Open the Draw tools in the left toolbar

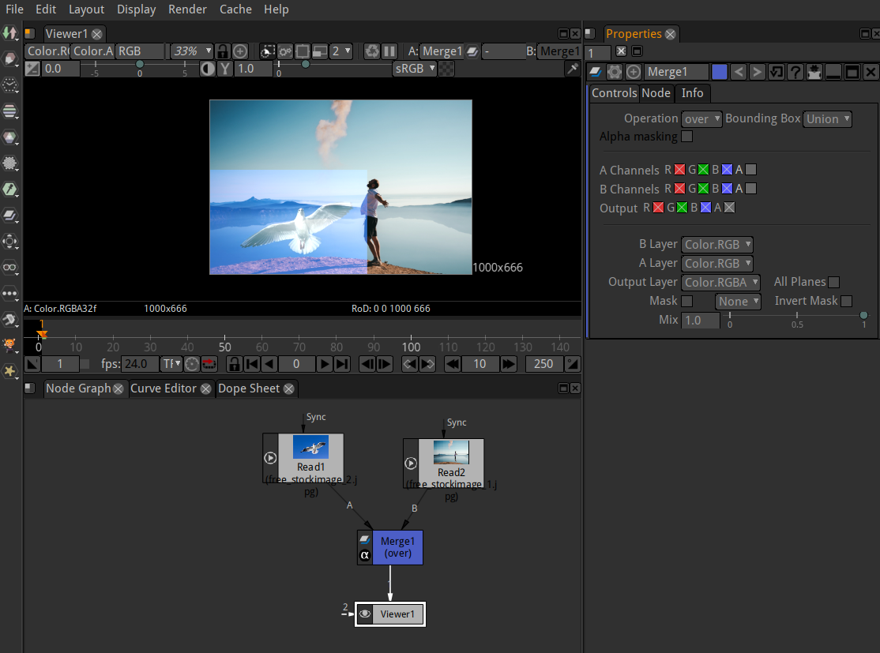[10, 59]
